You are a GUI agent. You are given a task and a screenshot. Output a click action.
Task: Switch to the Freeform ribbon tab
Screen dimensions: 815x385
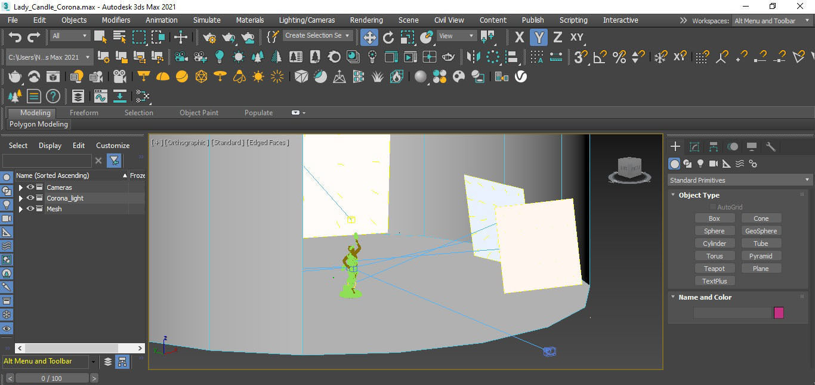pos(84,112)
